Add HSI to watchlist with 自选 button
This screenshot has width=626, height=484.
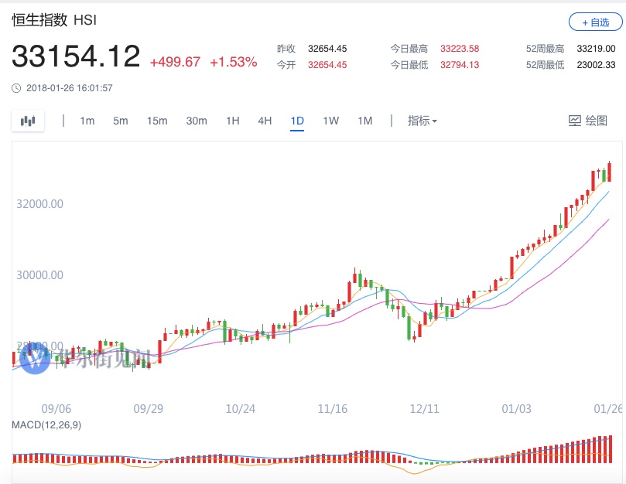click(x=595, y=22)
